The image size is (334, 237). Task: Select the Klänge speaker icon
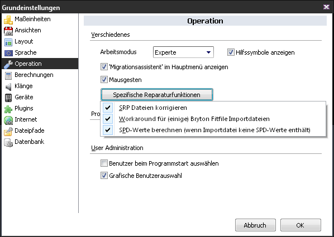8,86
